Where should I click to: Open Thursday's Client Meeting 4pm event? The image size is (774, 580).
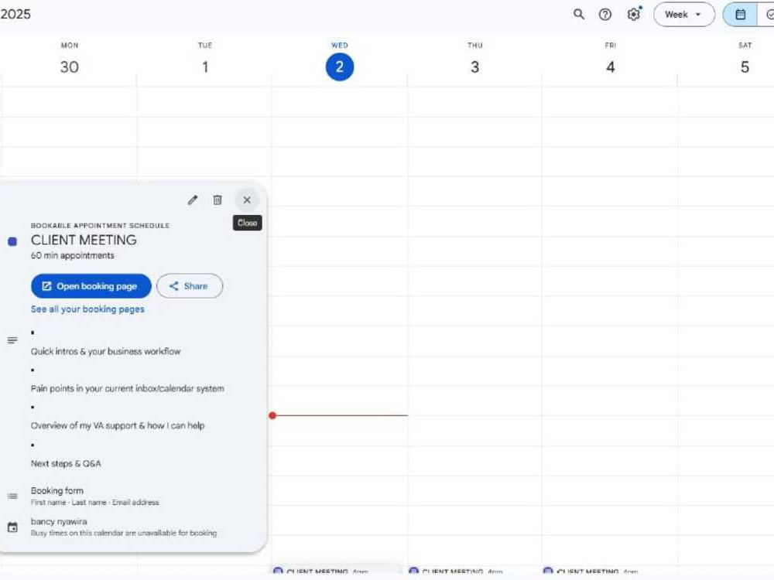tap(474, 570)
